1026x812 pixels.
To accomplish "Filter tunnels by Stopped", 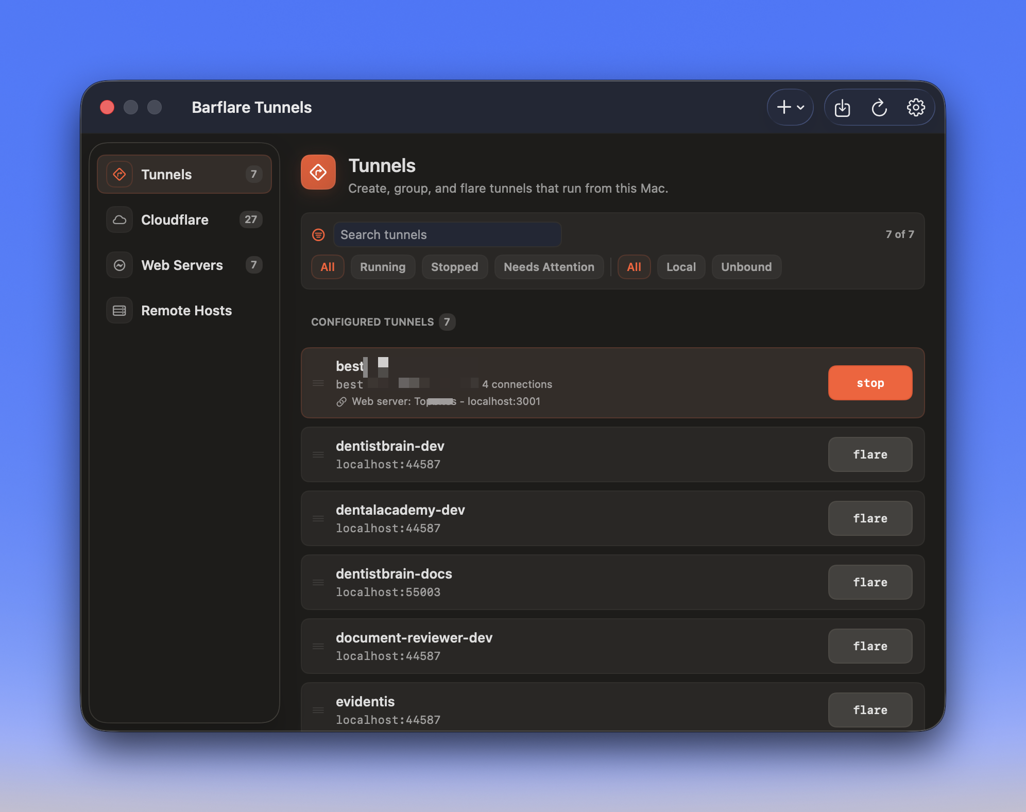I will pos(454,267).
